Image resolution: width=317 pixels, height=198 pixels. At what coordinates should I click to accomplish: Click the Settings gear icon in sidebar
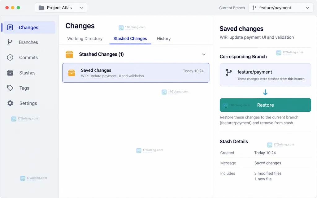click(10, 103)
